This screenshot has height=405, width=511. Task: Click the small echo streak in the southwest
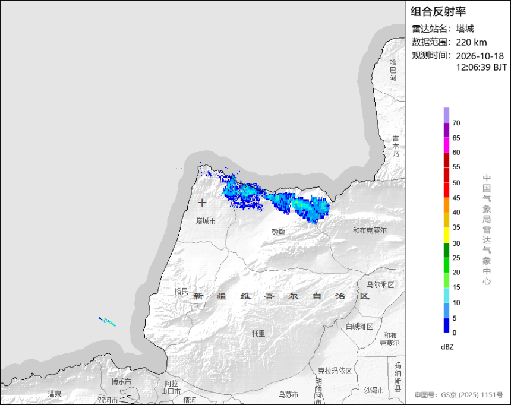pos(107,321)
